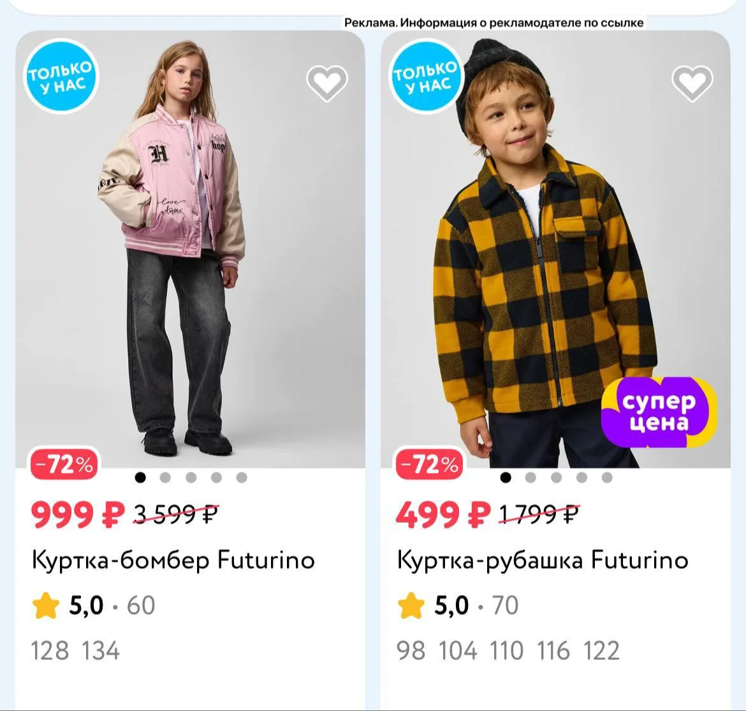
Task: Select last carousel dot on bomber jacket
Action: point(242,478)
